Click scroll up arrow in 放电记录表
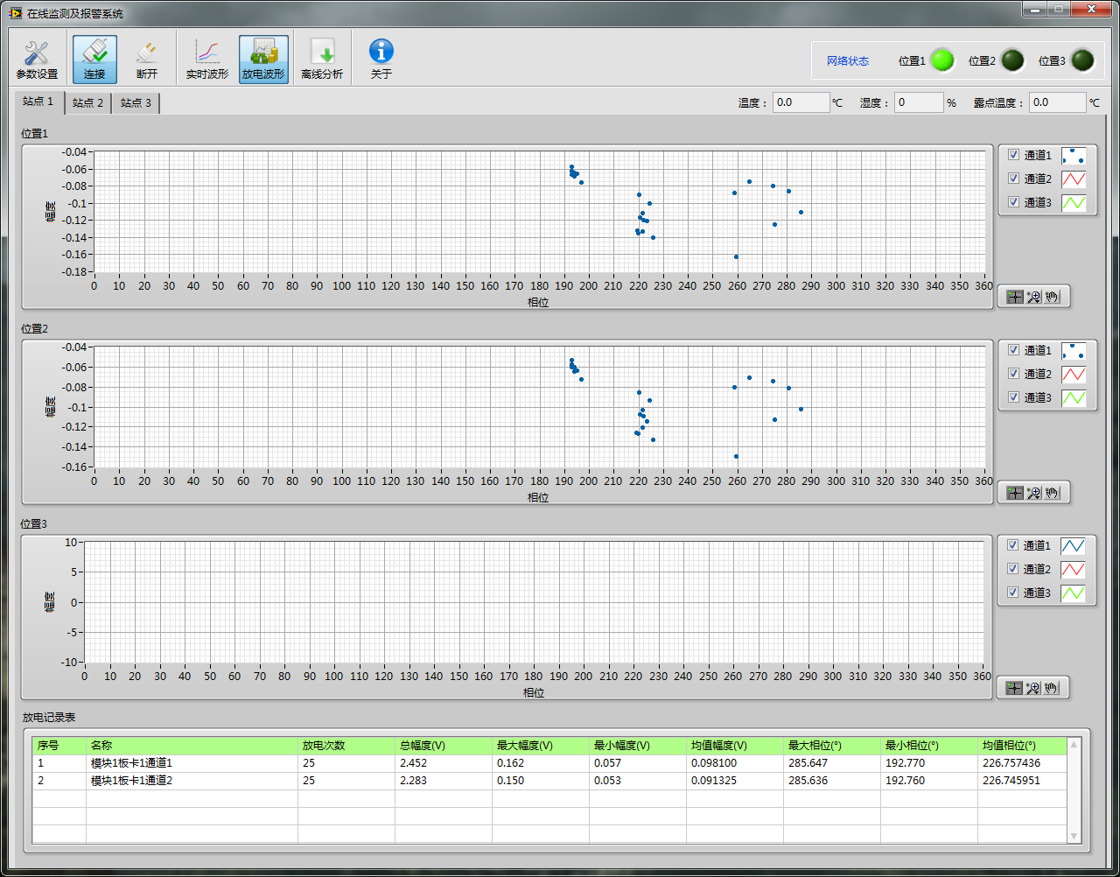The height and width of the screenshot is (877, 1120). click(x=1074, y=745)
